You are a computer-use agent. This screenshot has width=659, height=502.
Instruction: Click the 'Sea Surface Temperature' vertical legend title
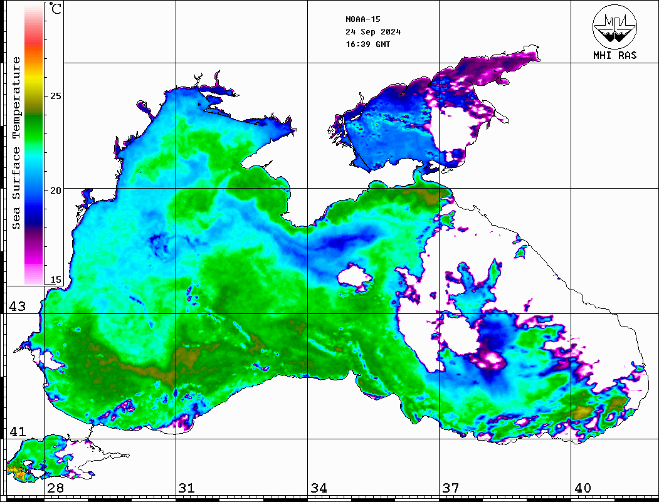coord(16,144)
